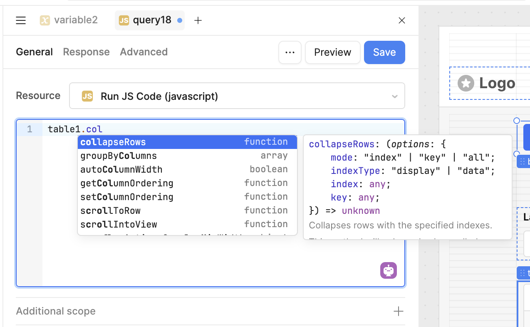The image size is (530, 327).
Task: Close the query editor panel
Action: (402, 20)
